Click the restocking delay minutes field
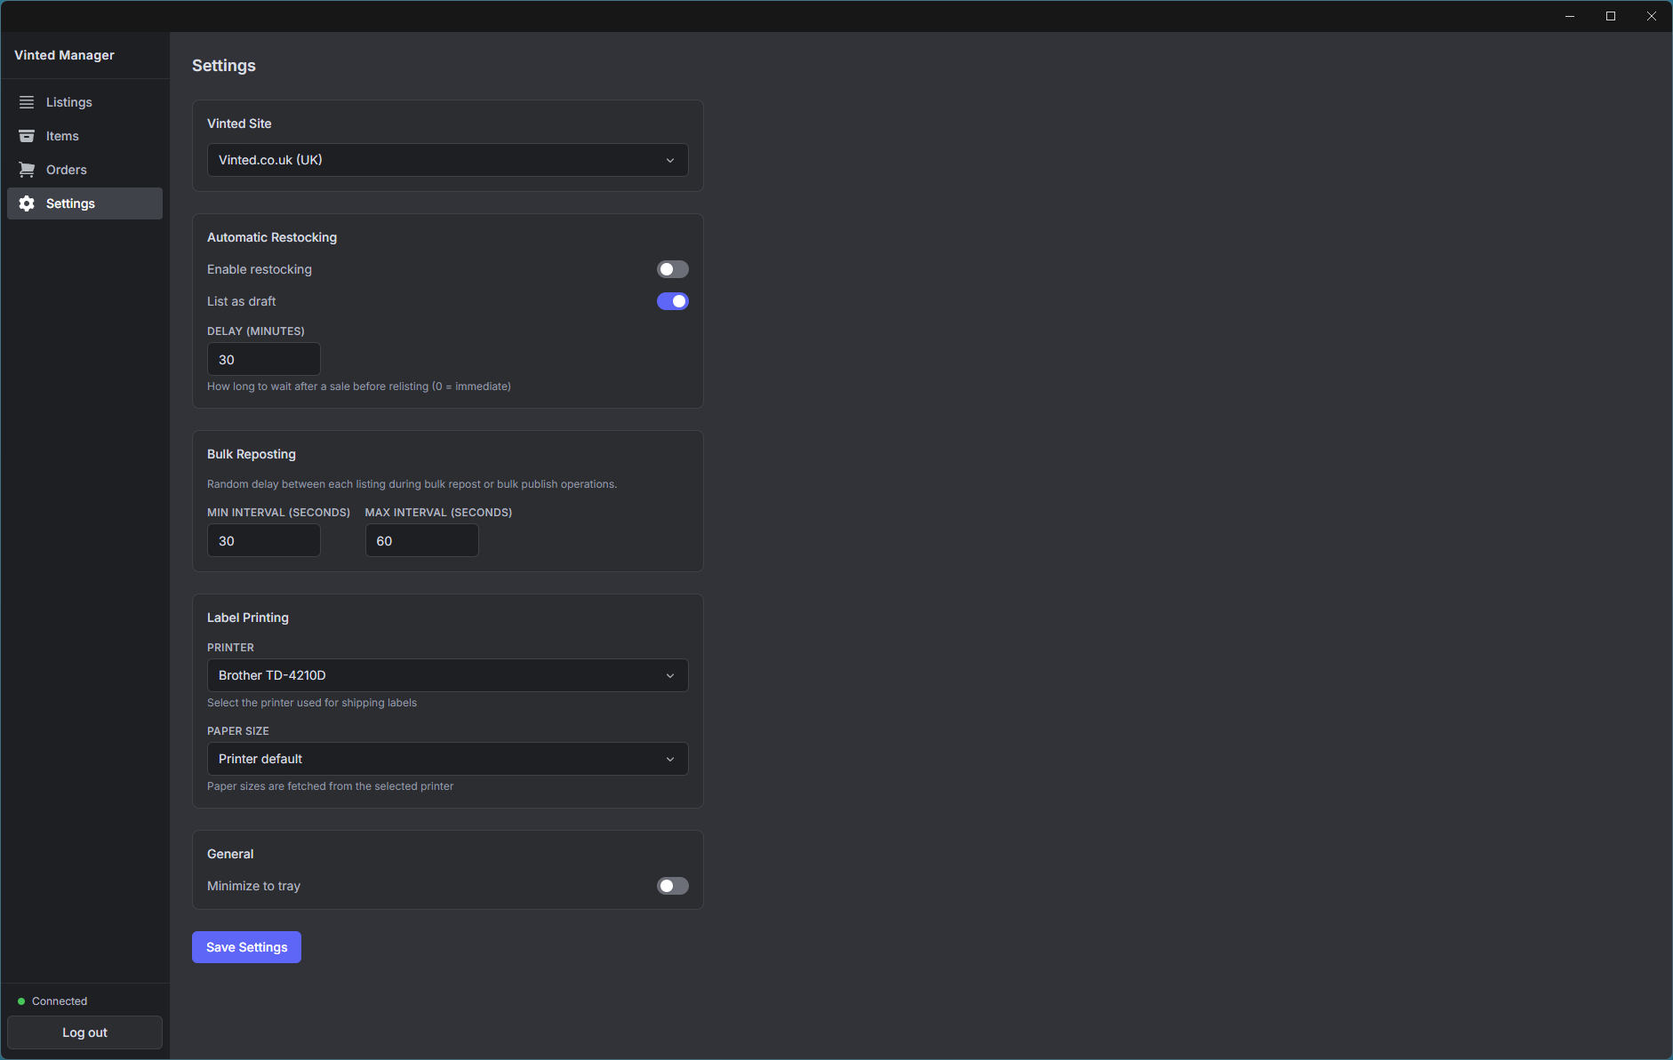 [263, 359]
